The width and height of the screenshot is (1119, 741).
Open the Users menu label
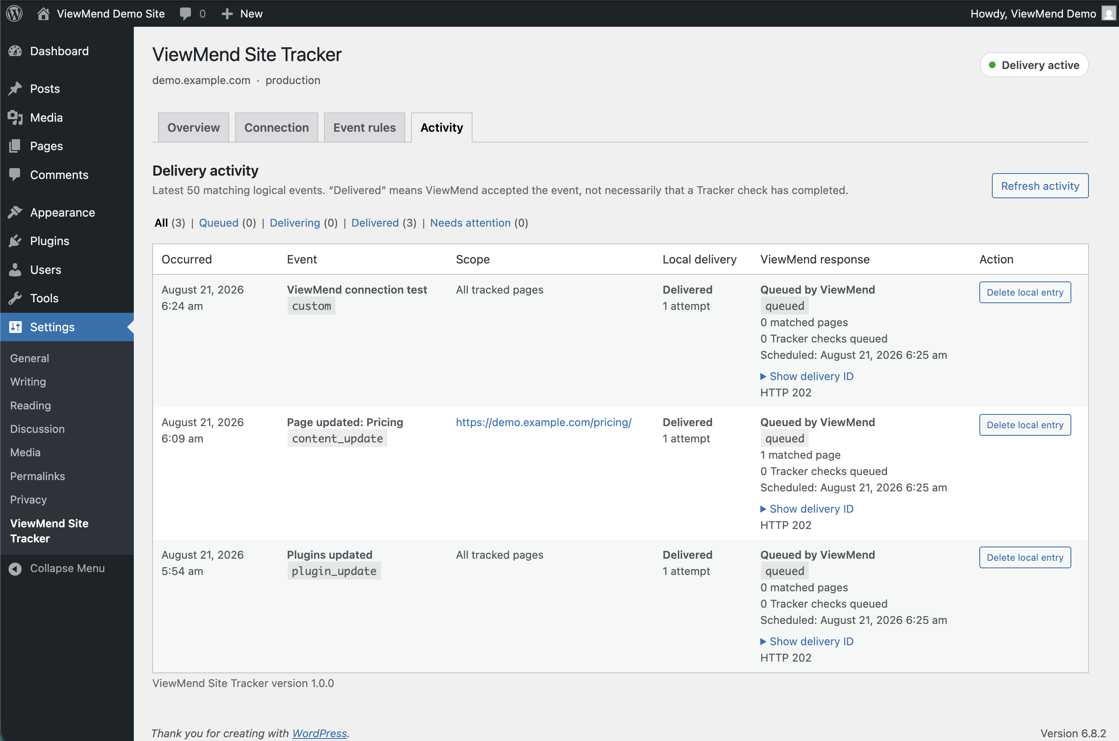click(46, 270)
